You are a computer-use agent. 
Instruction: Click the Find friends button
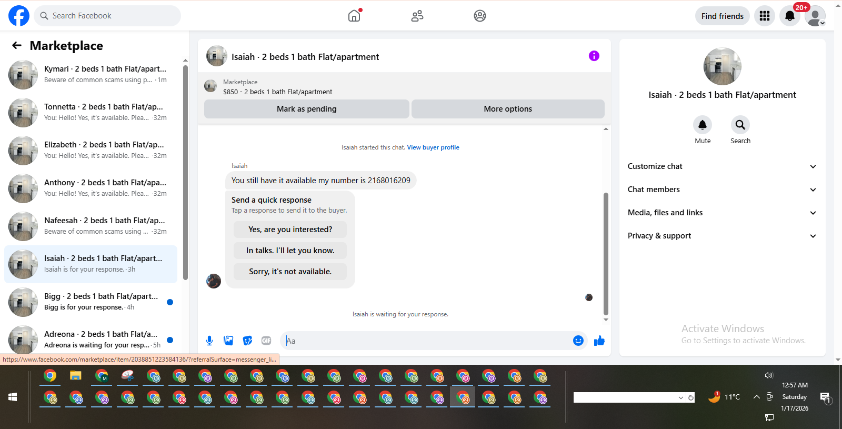pyautogui.click(x=722, y=16)
